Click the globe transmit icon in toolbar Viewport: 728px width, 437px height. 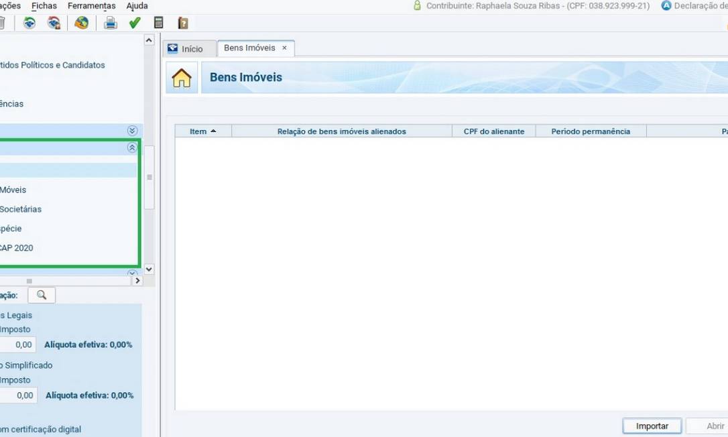pos(81,23)
